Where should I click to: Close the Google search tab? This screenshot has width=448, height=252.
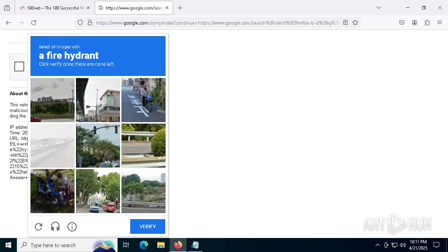(167, 8)
